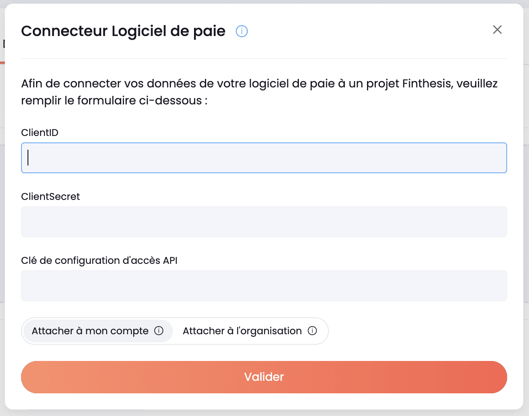Viewport: 529px width, 416px height.
Task: Click the text cursor inside ClientID box
Action: (x=28, y=158)
